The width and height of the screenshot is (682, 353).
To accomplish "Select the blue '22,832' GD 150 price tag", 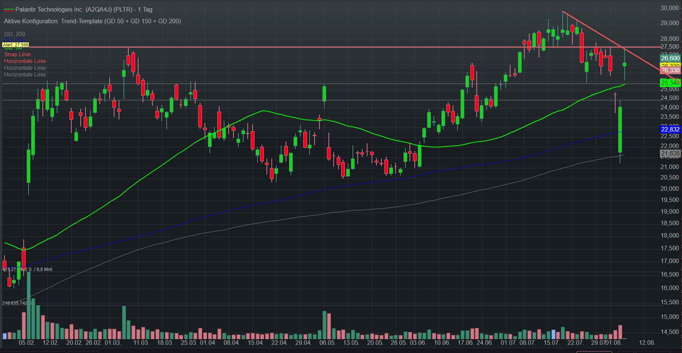I will 670,129.
